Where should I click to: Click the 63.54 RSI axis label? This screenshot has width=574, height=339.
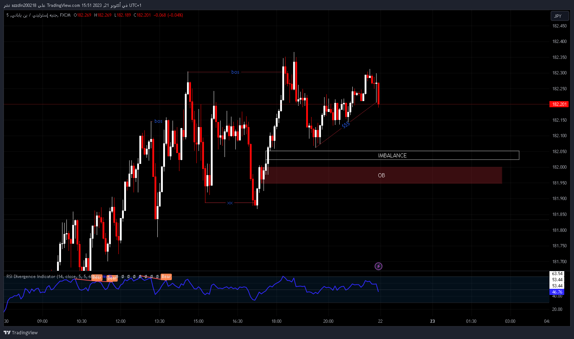pyautogui.click(x=557, y=274)
